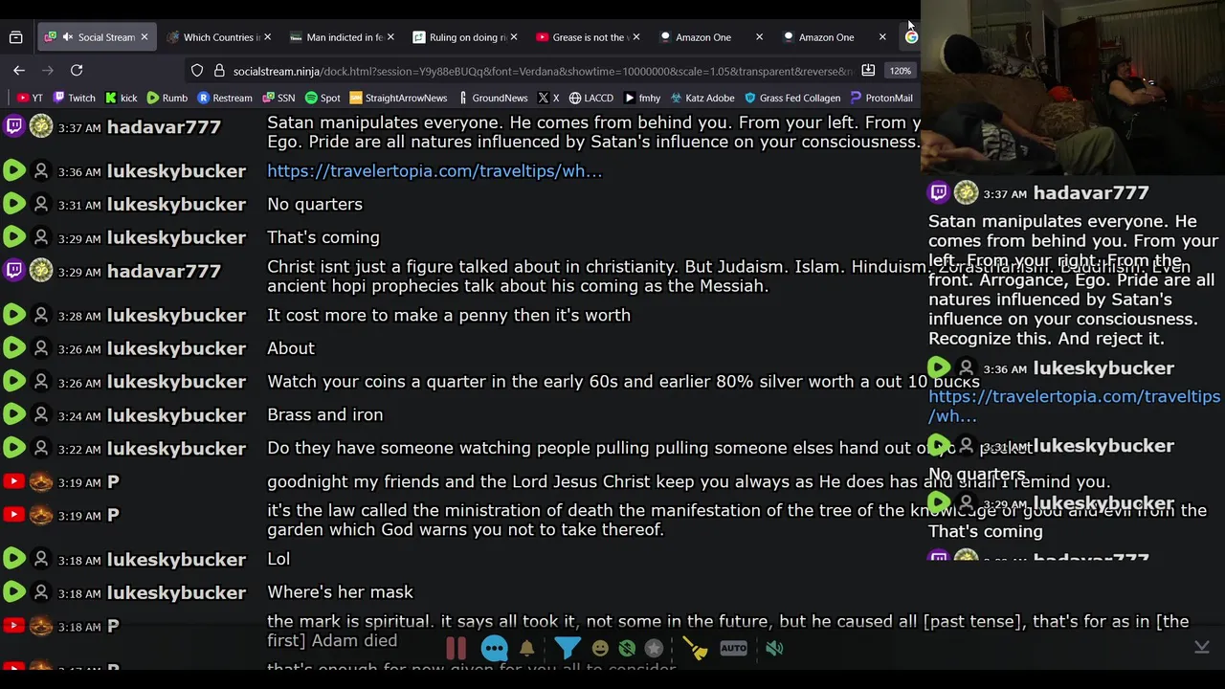The image size is (1225, 689).
Task: Clear messages with the yellow broom icon
Action: [x=695, y=648]
